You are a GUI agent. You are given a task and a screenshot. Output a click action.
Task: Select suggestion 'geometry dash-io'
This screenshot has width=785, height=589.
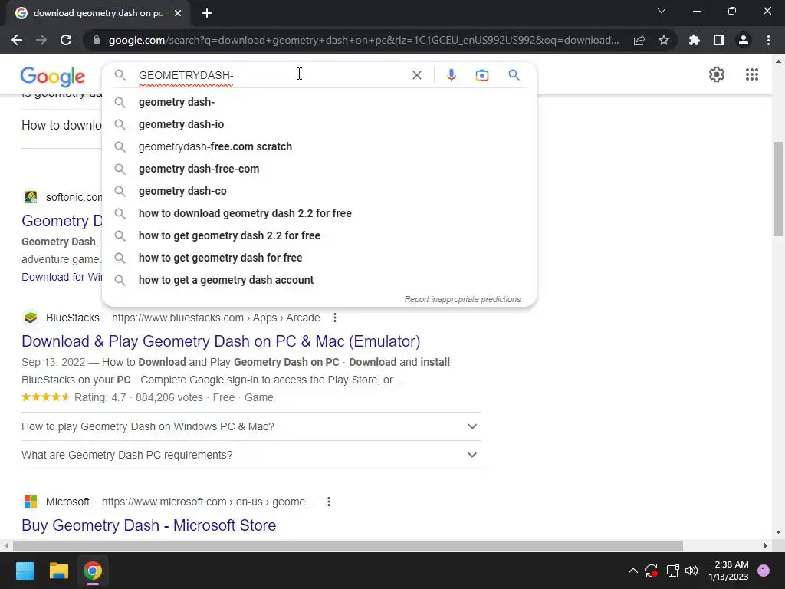tap(319, 124)
